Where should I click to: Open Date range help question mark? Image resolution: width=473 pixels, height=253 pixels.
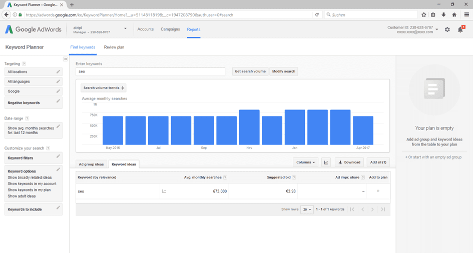click(x=27, y=118)
